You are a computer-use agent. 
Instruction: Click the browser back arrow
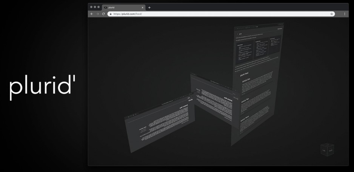tap(92, 14)
